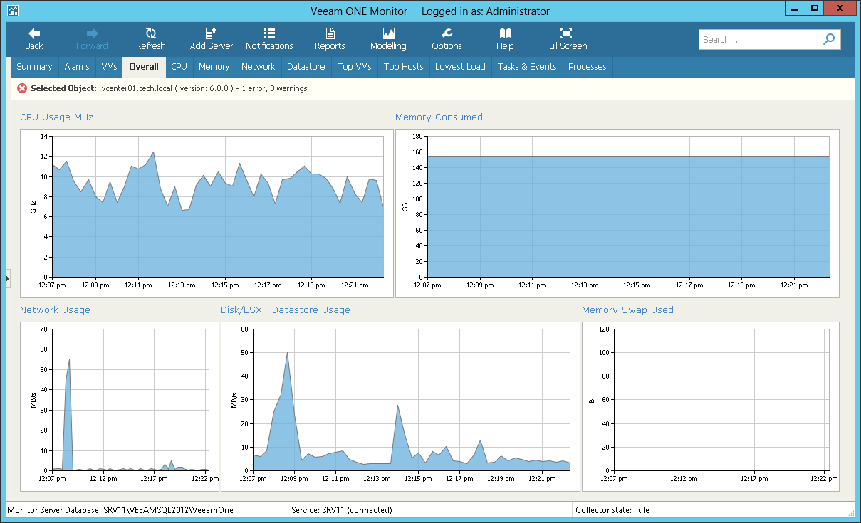Open the Memory Consumed chart link
Screen dimensions: 861x523
click(x=439, y=117)
